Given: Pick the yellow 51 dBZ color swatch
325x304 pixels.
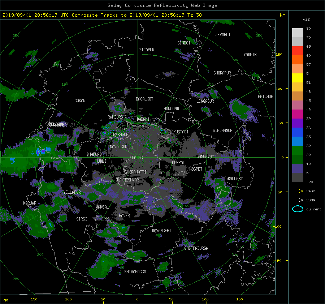Looking at the screenshot, I should tap(298, 78).
